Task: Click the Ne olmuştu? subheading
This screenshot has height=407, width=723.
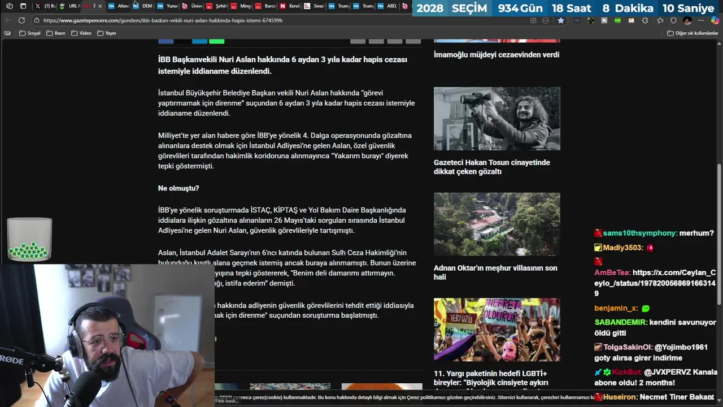Action: pos(178,188)
